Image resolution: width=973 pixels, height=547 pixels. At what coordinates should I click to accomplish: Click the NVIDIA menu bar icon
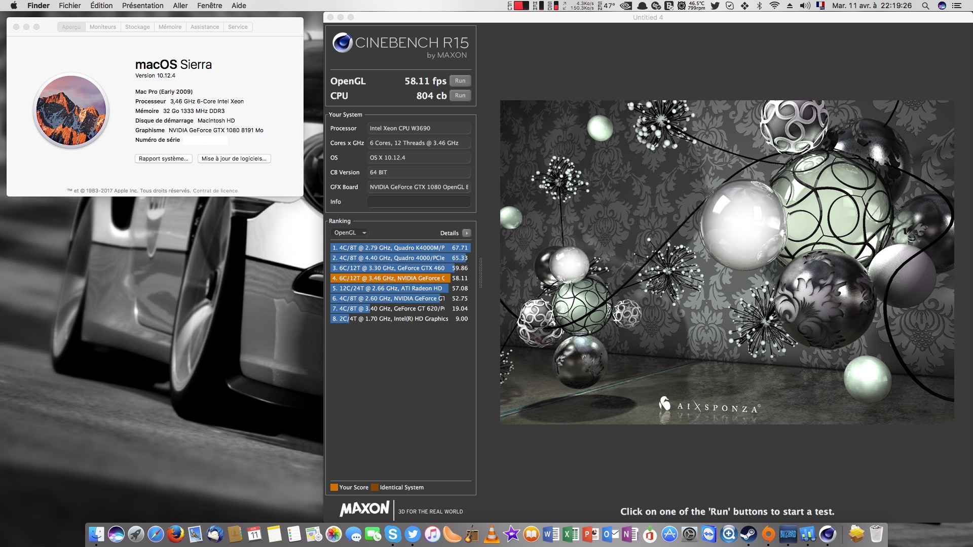point(626,6)
